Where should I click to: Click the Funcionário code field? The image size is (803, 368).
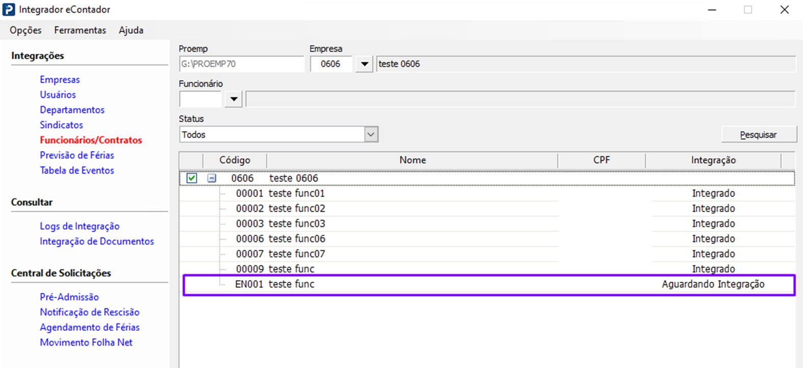pyautogui.click(x=200, y=99)
